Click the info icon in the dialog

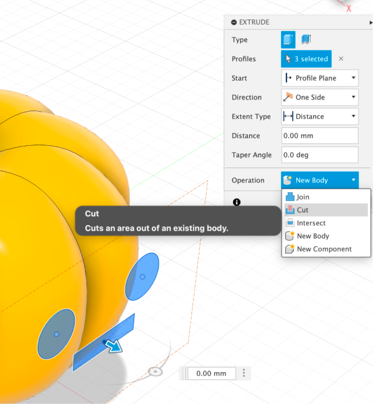237,202
